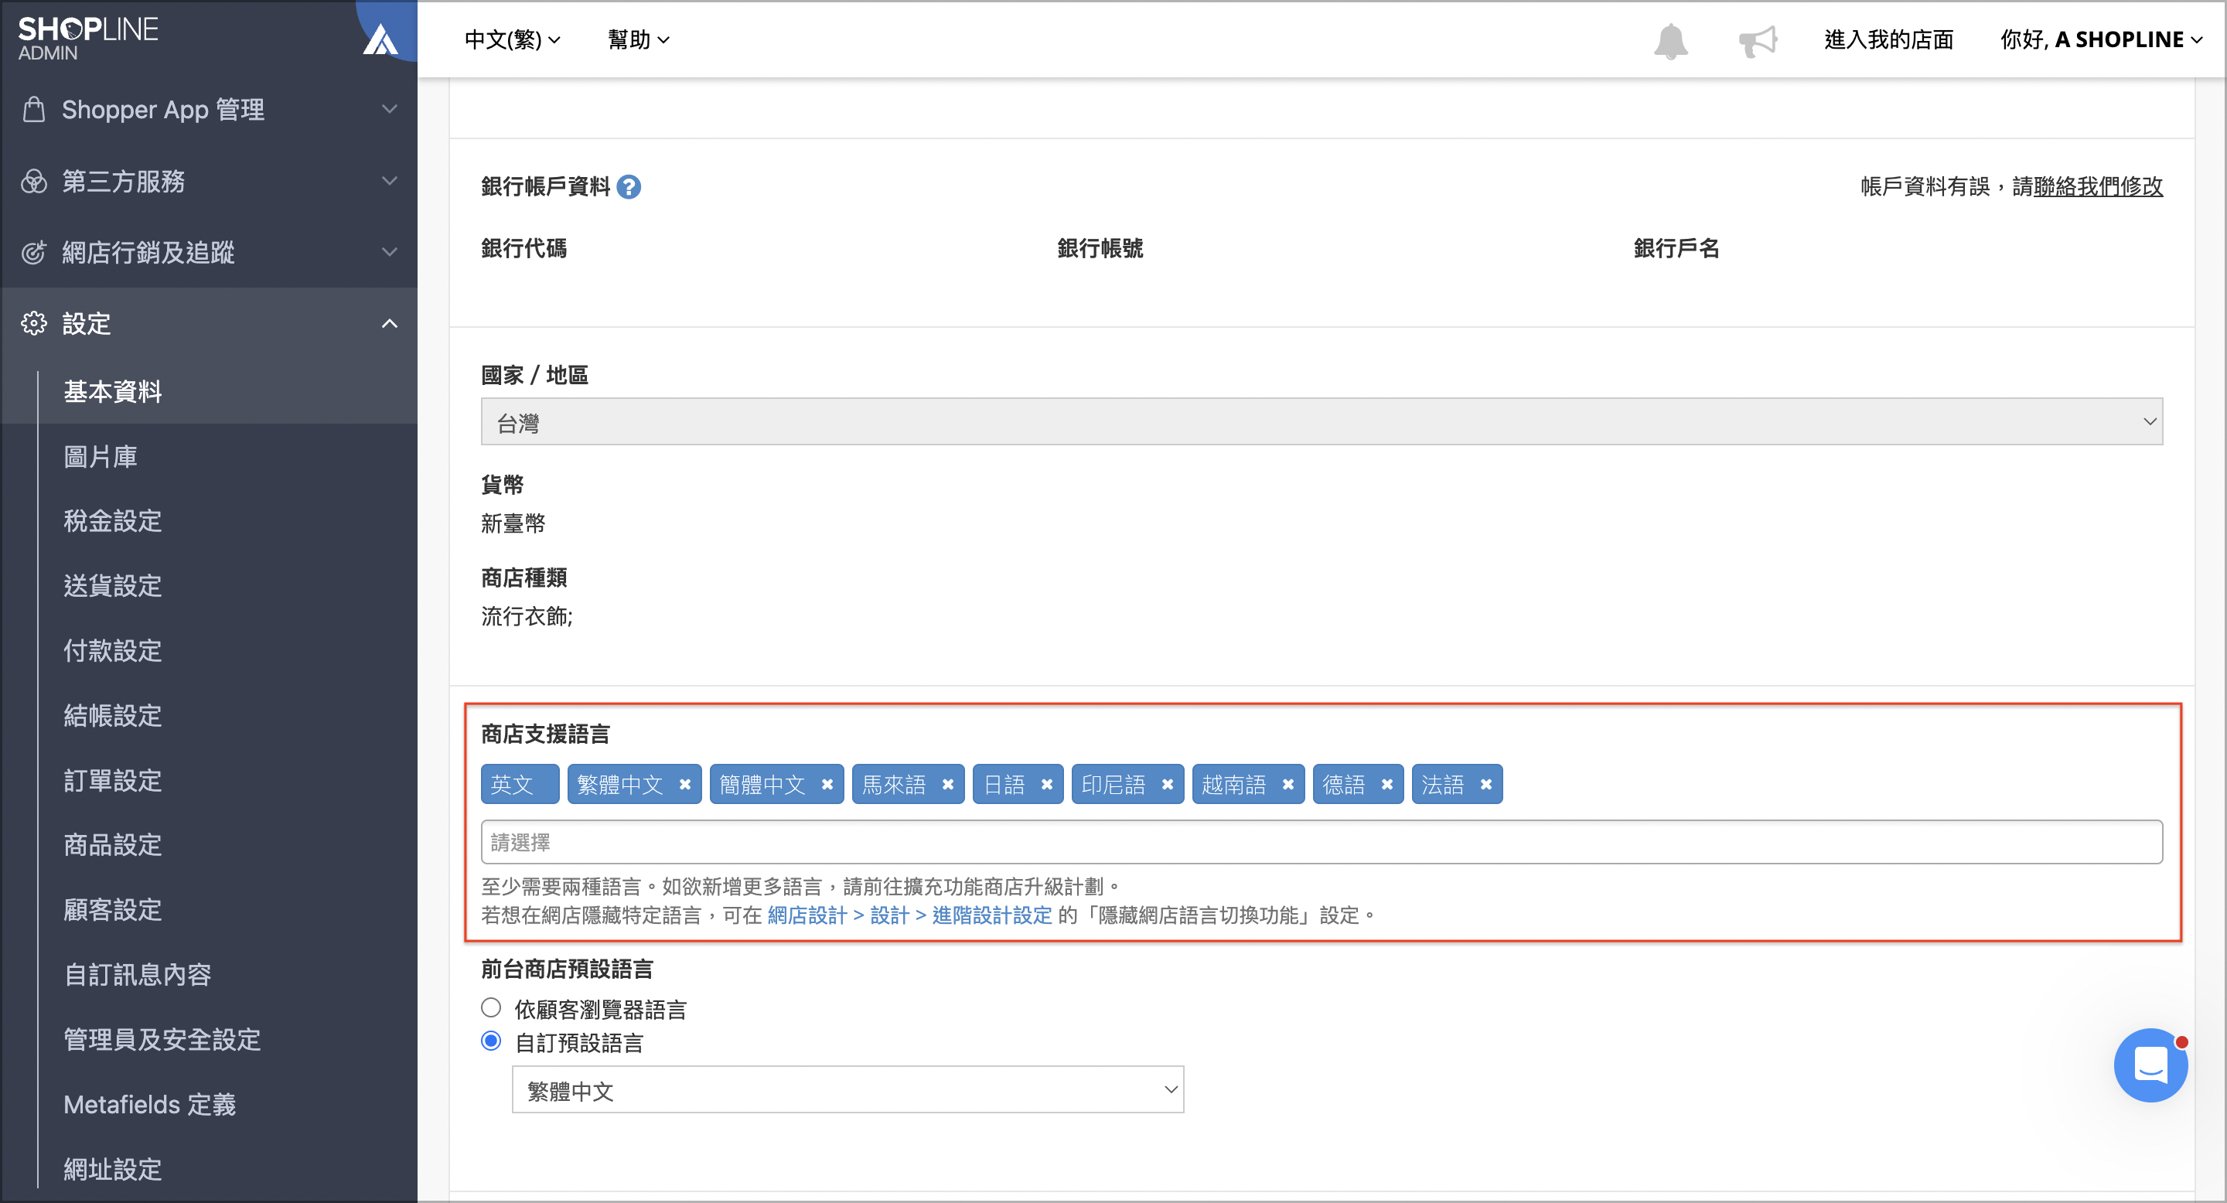Viewport: 2227px width, 1203px height.
Task: Open 訂單設定 in sidebar
Action: (112, 780)
